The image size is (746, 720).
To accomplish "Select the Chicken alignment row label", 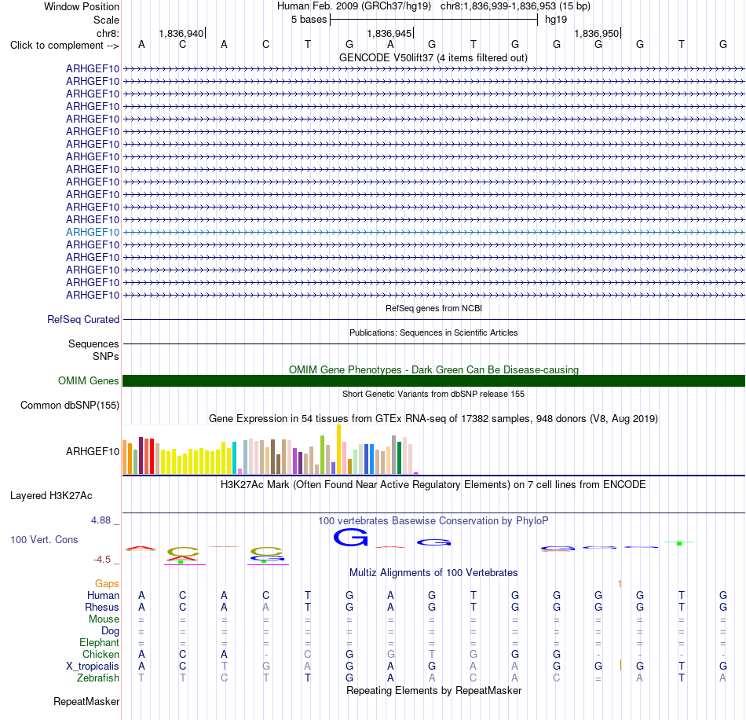I will pyautogui.click(x=101, y=654).
